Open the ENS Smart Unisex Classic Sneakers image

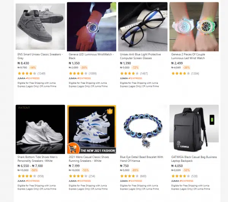[x=40, y=27]
